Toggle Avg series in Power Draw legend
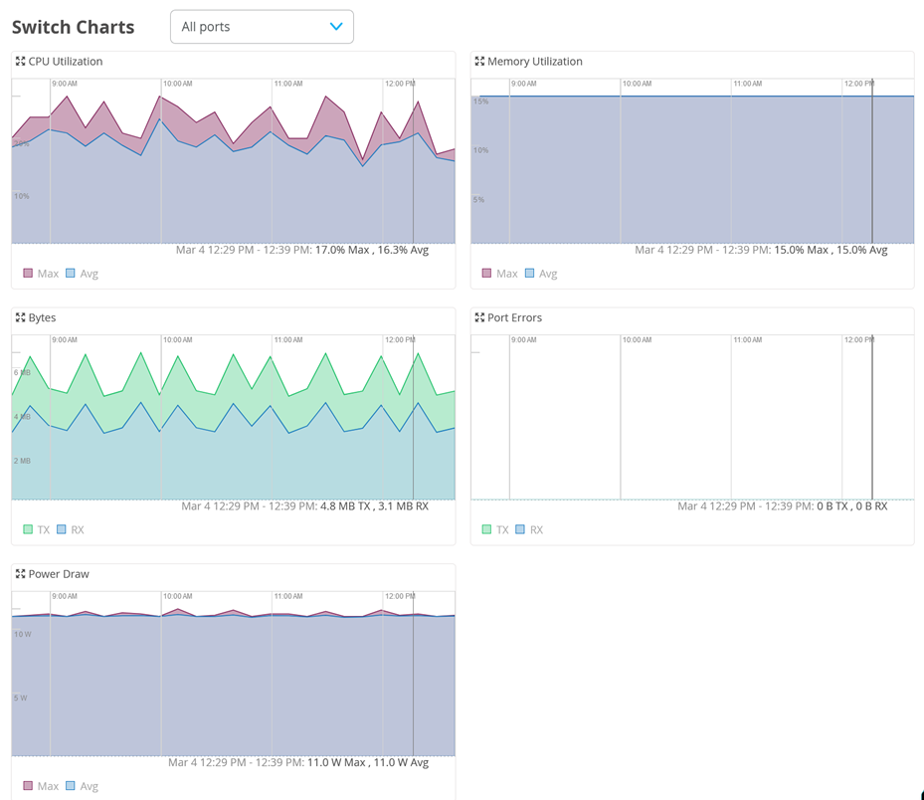924x800 pixels. (82, 786)
